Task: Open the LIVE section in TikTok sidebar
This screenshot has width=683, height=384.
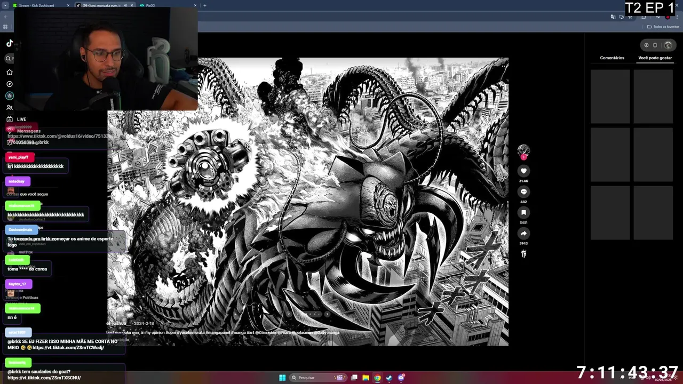Action: pos(16,119)
